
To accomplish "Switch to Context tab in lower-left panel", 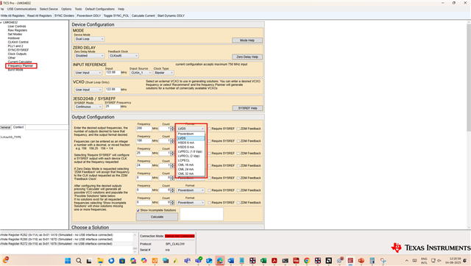I will coord(18,127).
